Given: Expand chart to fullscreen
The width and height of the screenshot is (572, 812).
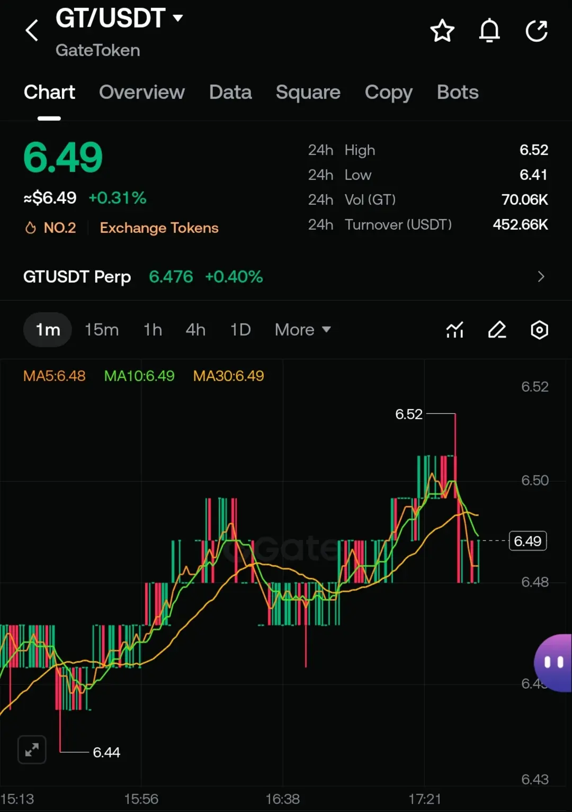Looking at the screenshot, I should [32, 750].
